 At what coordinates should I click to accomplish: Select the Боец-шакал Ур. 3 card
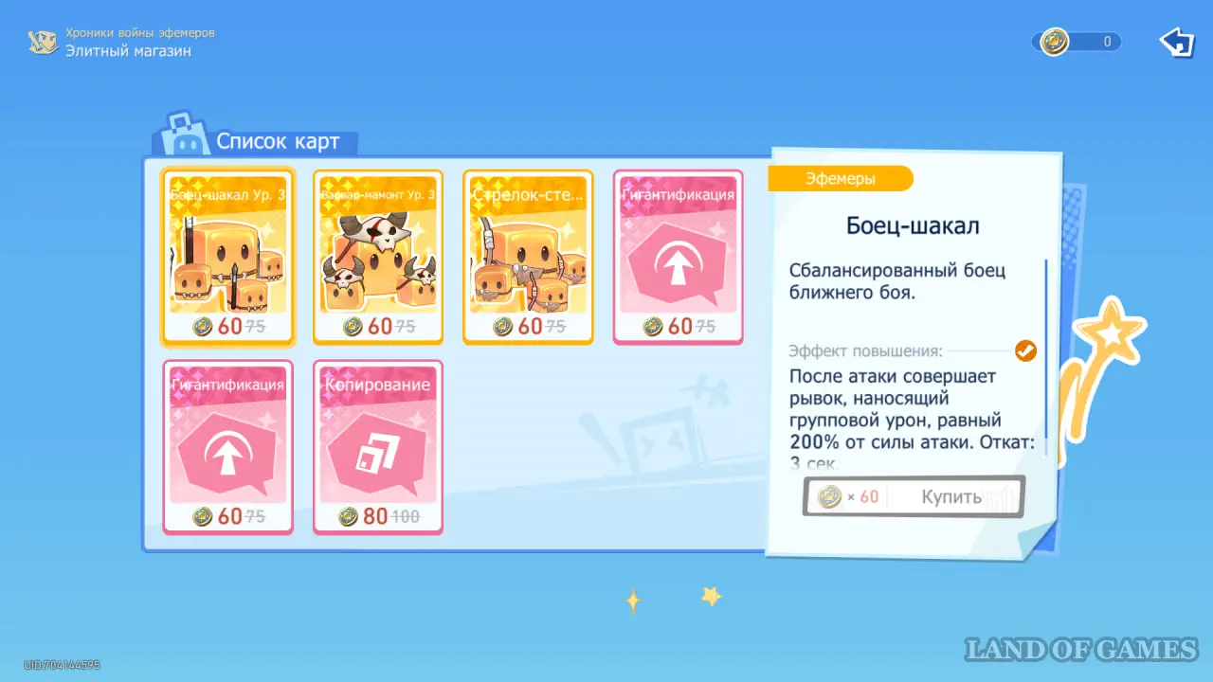[x=228, y=257]
